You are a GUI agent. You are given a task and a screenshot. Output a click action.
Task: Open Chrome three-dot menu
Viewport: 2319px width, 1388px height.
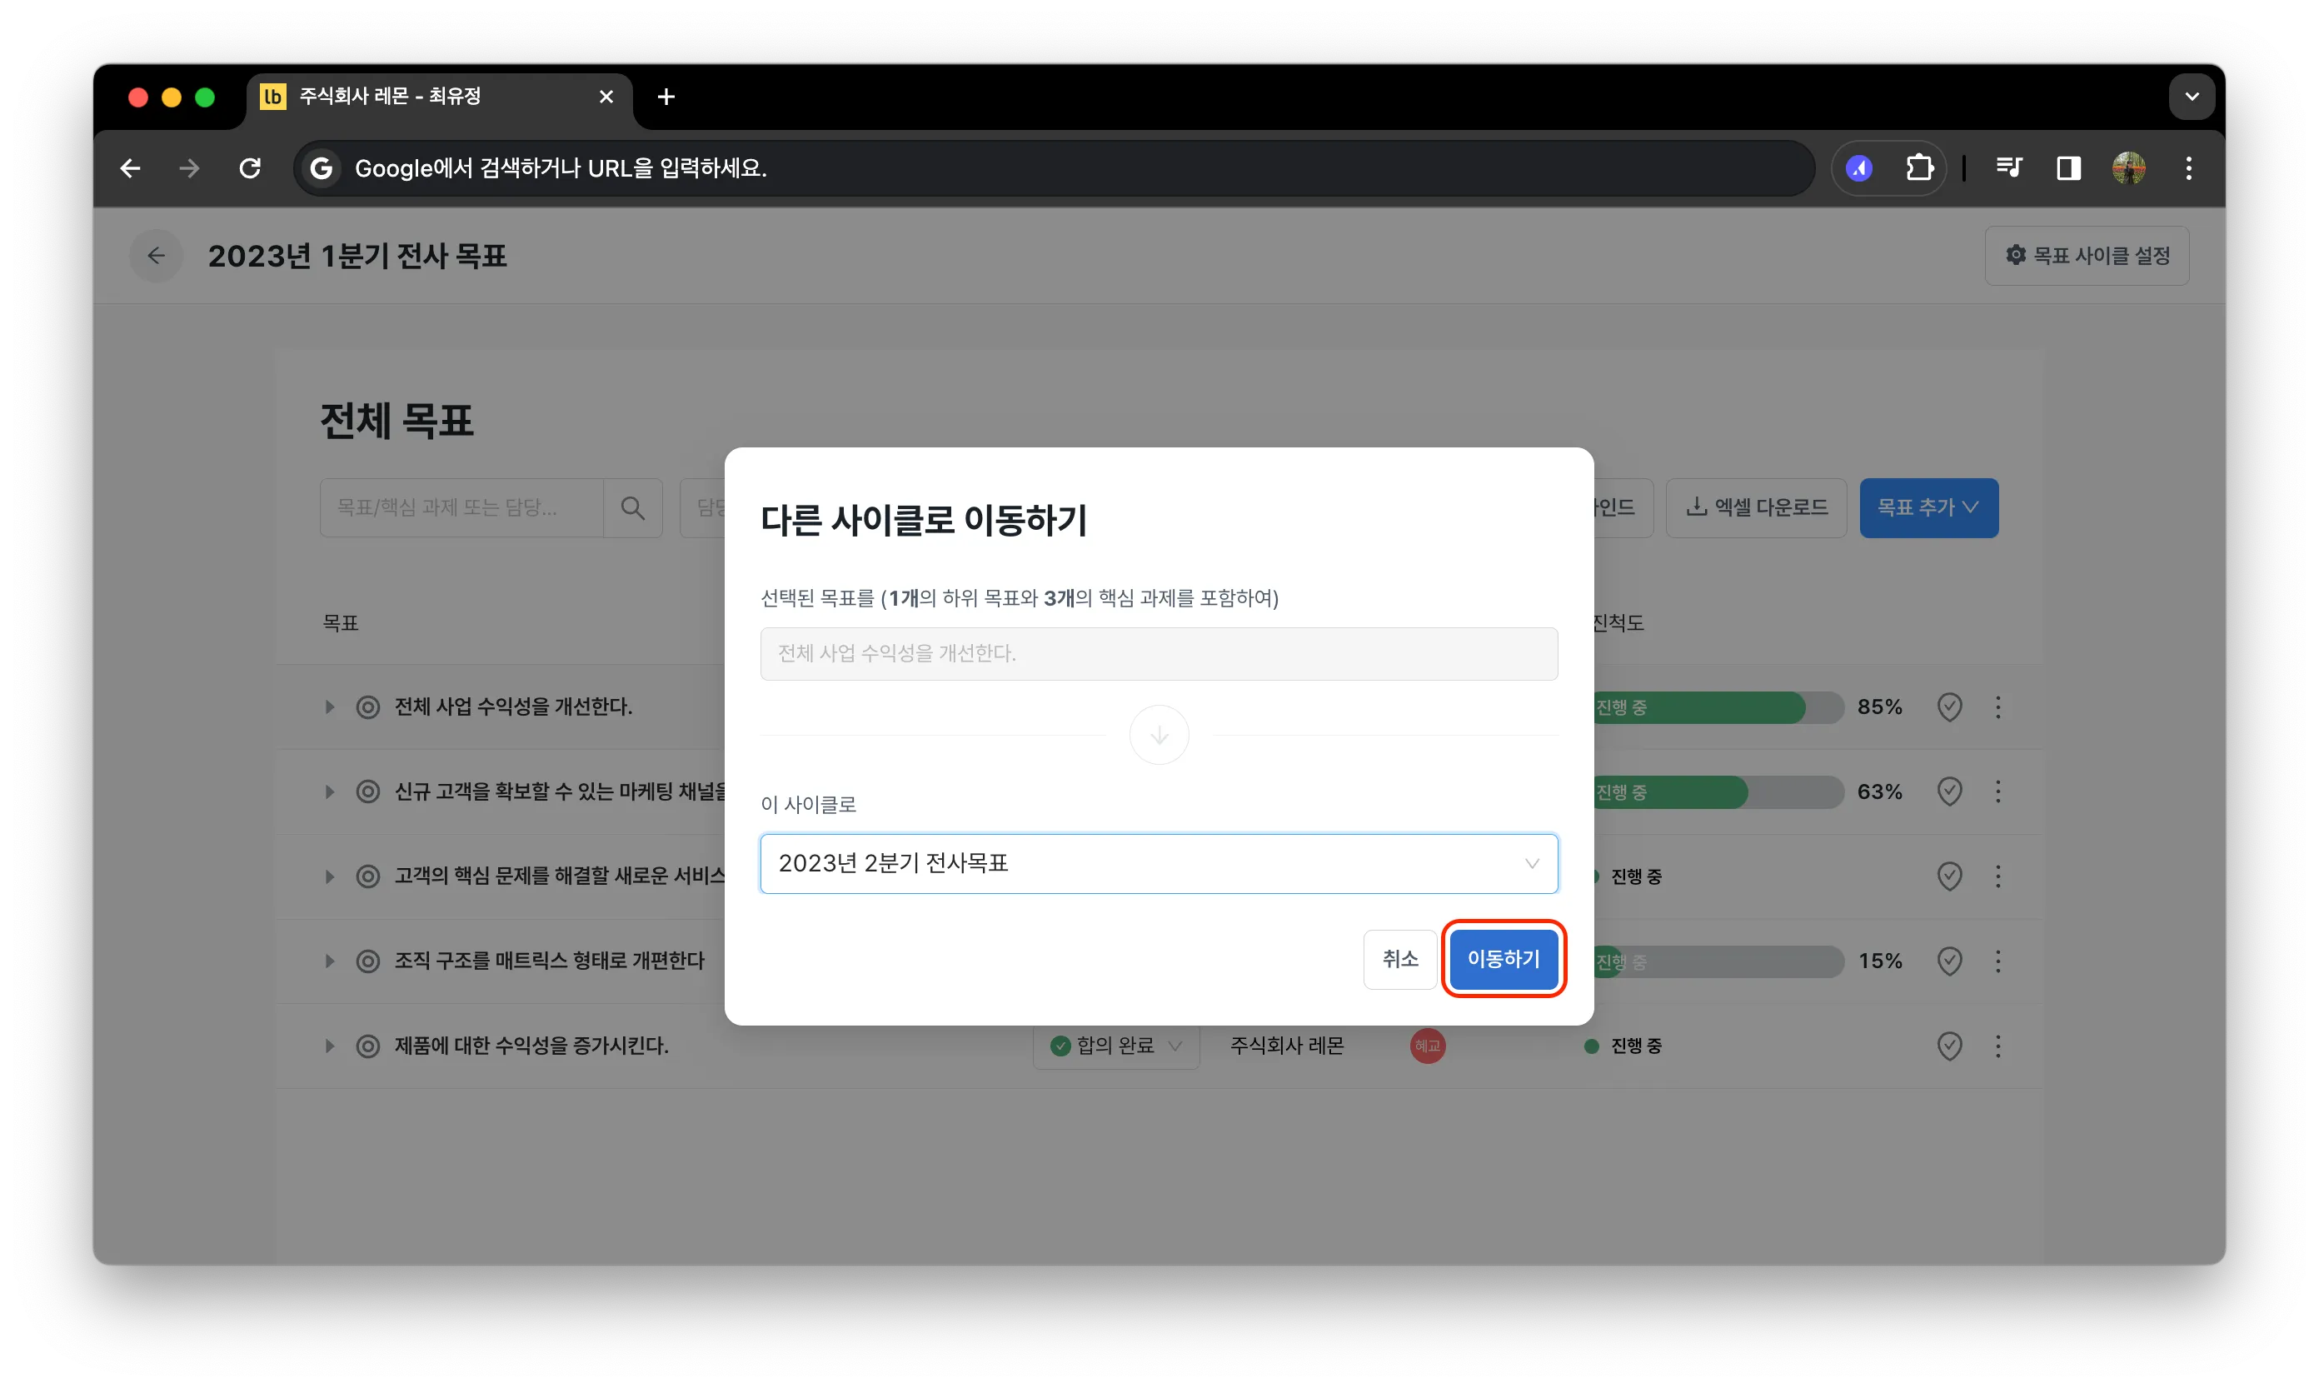(x=2189, y=168)
